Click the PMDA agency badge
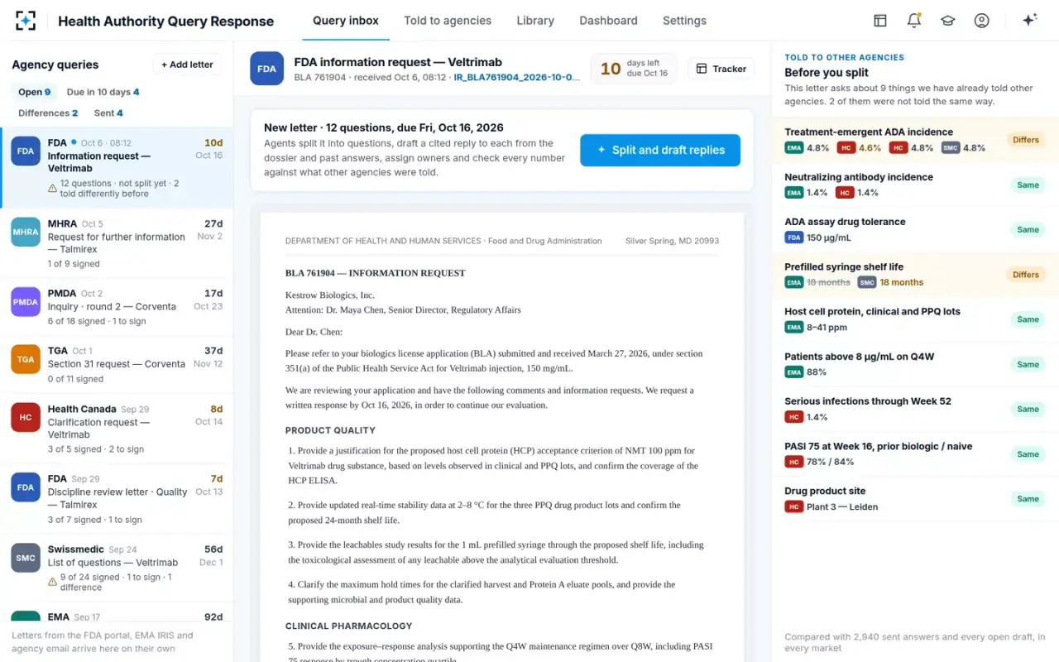This screenshot has width=1059, height=662. 26,301
